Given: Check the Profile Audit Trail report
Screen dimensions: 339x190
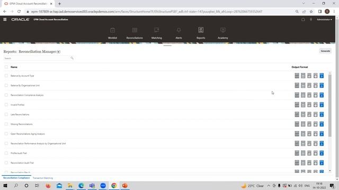Looking at the screenshot, I should [x=6, y=153].
